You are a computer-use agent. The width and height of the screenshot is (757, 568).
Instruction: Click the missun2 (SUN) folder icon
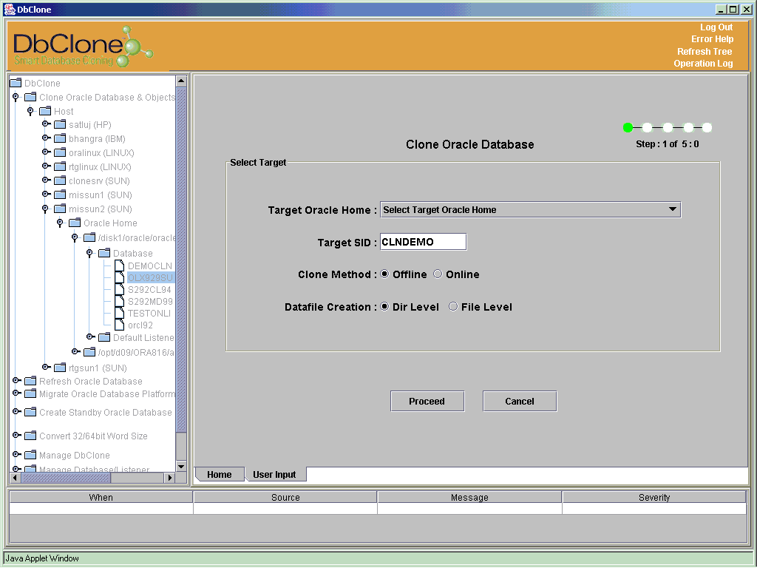click(x=60, y=208)
